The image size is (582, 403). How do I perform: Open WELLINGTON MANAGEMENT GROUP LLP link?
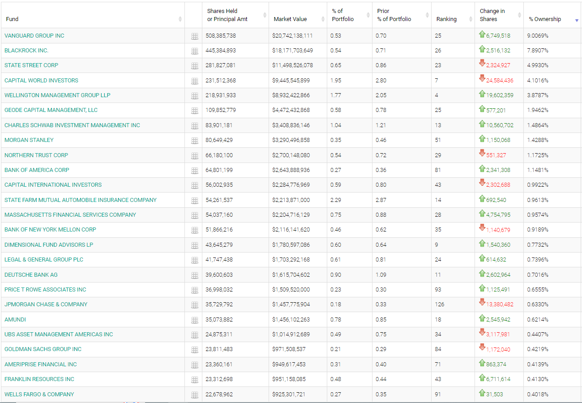(57, 95)
